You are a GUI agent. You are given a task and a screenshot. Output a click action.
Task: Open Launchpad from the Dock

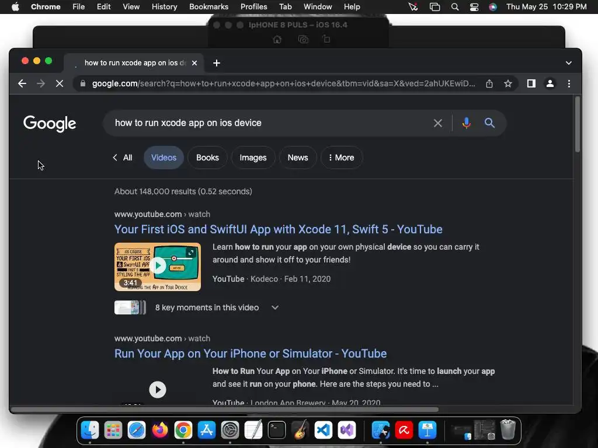coord(113,430)
